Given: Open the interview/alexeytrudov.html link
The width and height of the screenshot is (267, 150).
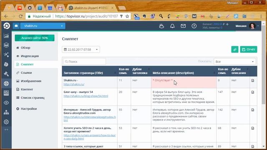Looking at the screenshot, I should click(90, 119).
